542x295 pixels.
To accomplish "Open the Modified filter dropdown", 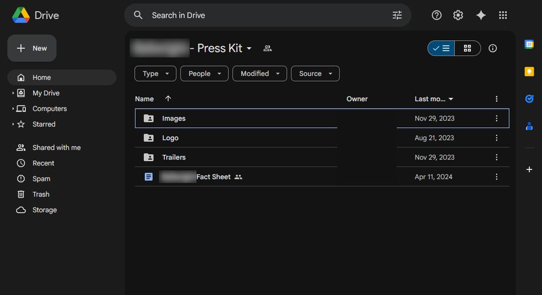I will [x=260, y=74].
